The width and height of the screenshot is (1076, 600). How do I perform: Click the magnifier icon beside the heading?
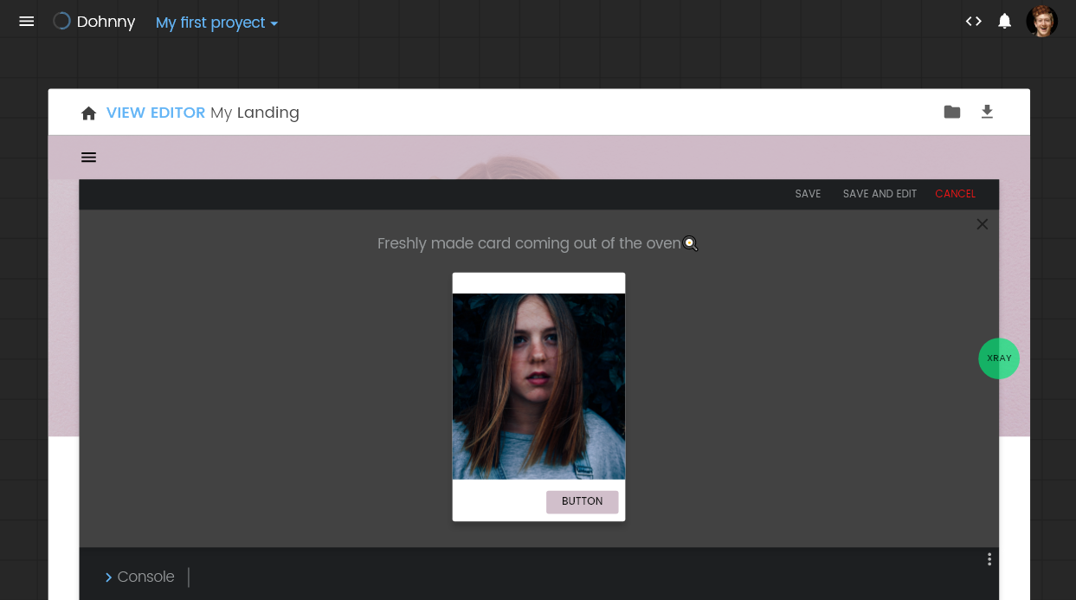(x=690, y=244)
